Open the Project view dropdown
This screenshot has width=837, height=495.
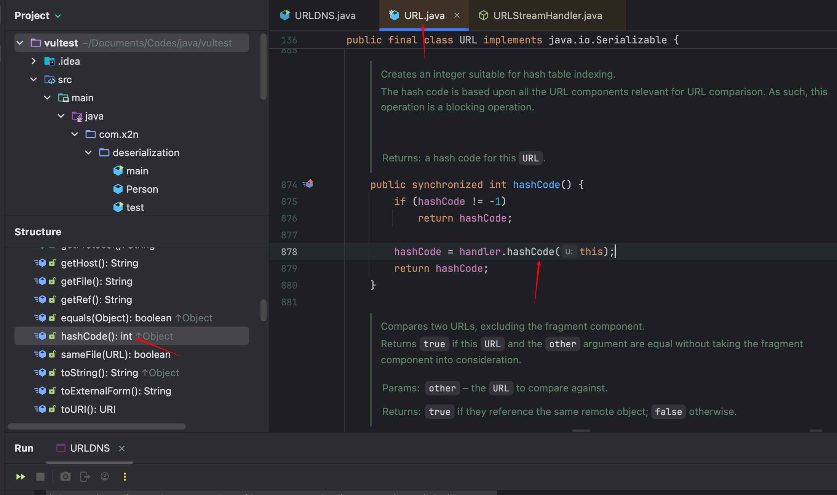click(58, 16)
